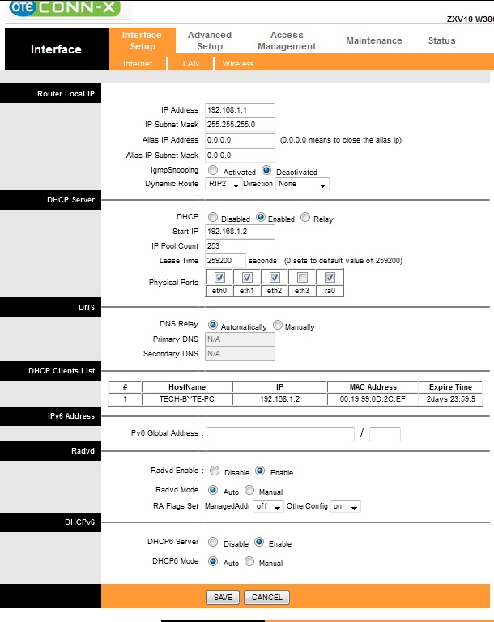Open the Interface Setup tab
The width and height of the screenshot is (494, 622).
tap(142, 40)
